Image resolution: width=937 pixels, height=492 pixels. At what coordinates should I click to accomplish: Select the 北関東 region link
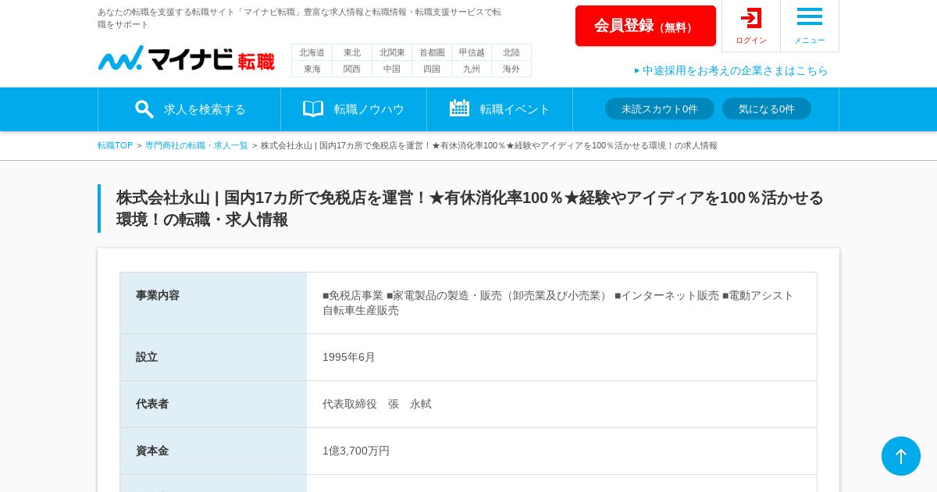pos(392,52)
